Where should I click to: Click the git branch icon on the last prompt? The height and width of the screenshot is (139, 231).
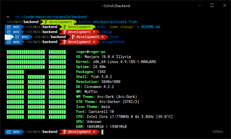[x=65, y=132]
